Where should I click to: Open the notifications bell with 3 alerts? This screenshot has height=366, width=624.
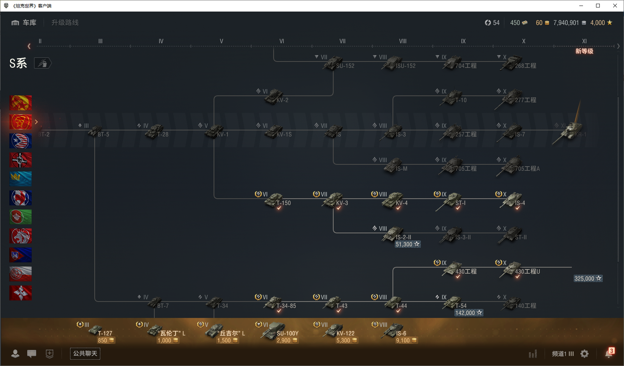[x=609, y=353]
